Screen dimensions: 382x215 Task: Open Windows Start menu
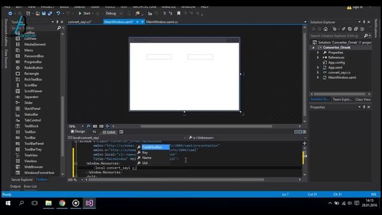click(x=8, y=203)
